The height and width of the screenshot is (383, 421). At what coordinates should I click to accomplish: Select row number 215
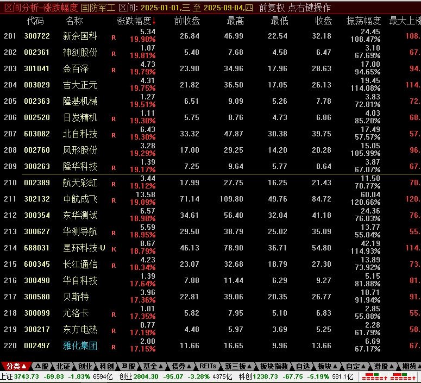tap(10, 264)
